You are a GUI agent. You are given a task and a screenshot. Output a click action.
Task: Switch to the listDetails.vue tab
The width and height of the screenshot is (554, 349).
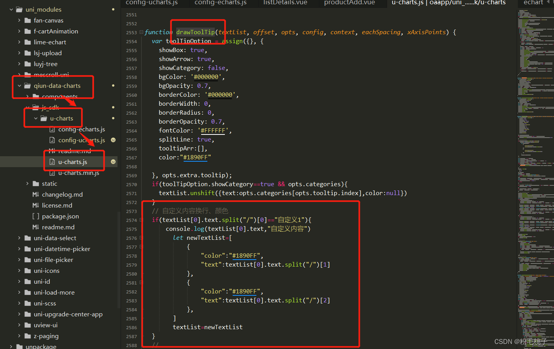[x=285, y=3]
